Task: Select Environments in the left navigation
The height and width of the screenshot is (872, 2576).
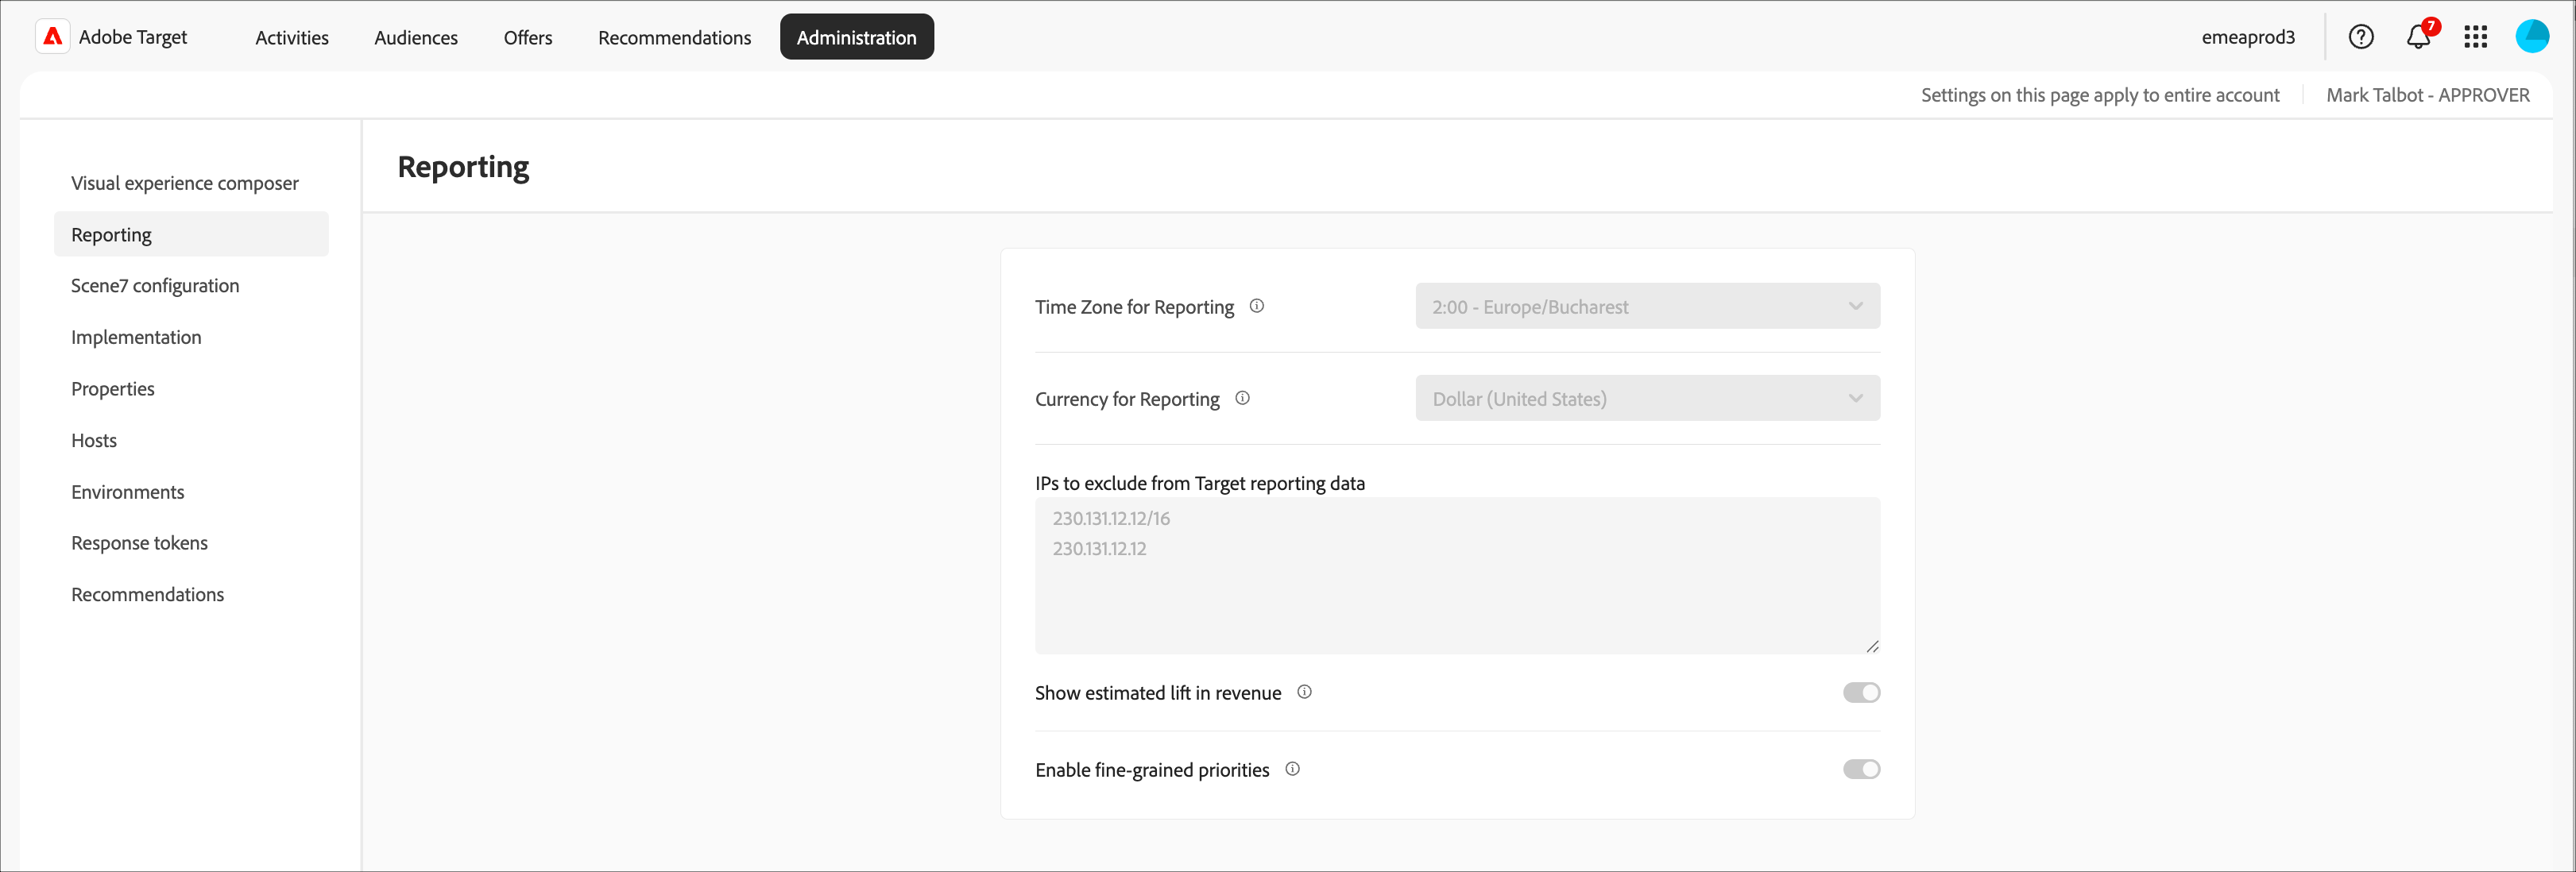Action: [x=127, y=492]
